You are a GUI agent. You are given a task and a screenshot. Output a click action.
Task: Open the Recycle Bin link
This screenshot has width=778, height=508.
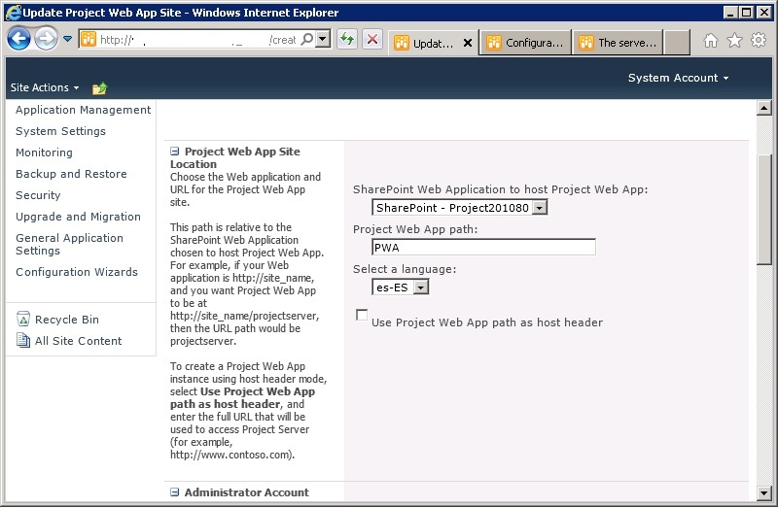point(66,320)
